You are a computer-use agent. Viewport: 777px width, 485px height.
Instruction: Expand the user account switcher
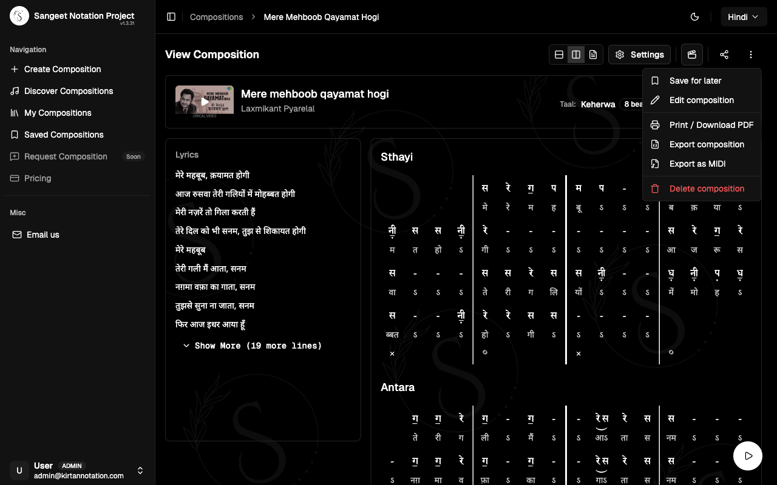[x=140, y=470]
